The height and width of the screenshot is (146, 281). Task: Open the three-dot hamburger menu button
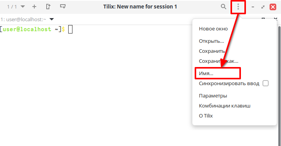point(238,7)
